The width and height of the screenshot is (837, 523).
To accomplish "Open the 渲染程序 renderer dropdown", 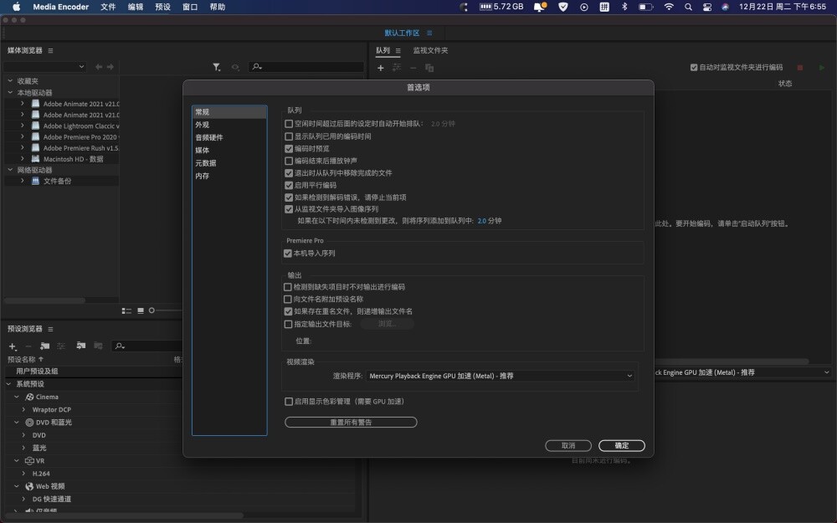I will click(x=501, y=377).
